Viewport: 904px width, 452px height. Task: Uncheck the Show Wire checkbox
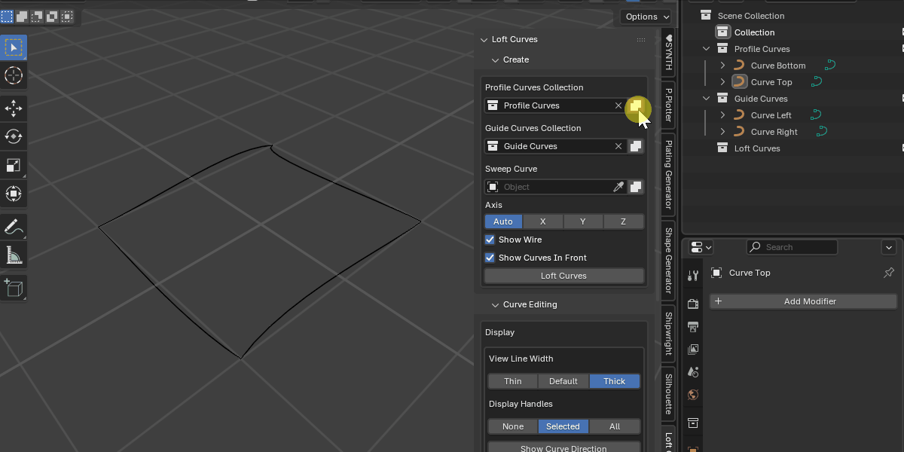[x=490, y=240]
